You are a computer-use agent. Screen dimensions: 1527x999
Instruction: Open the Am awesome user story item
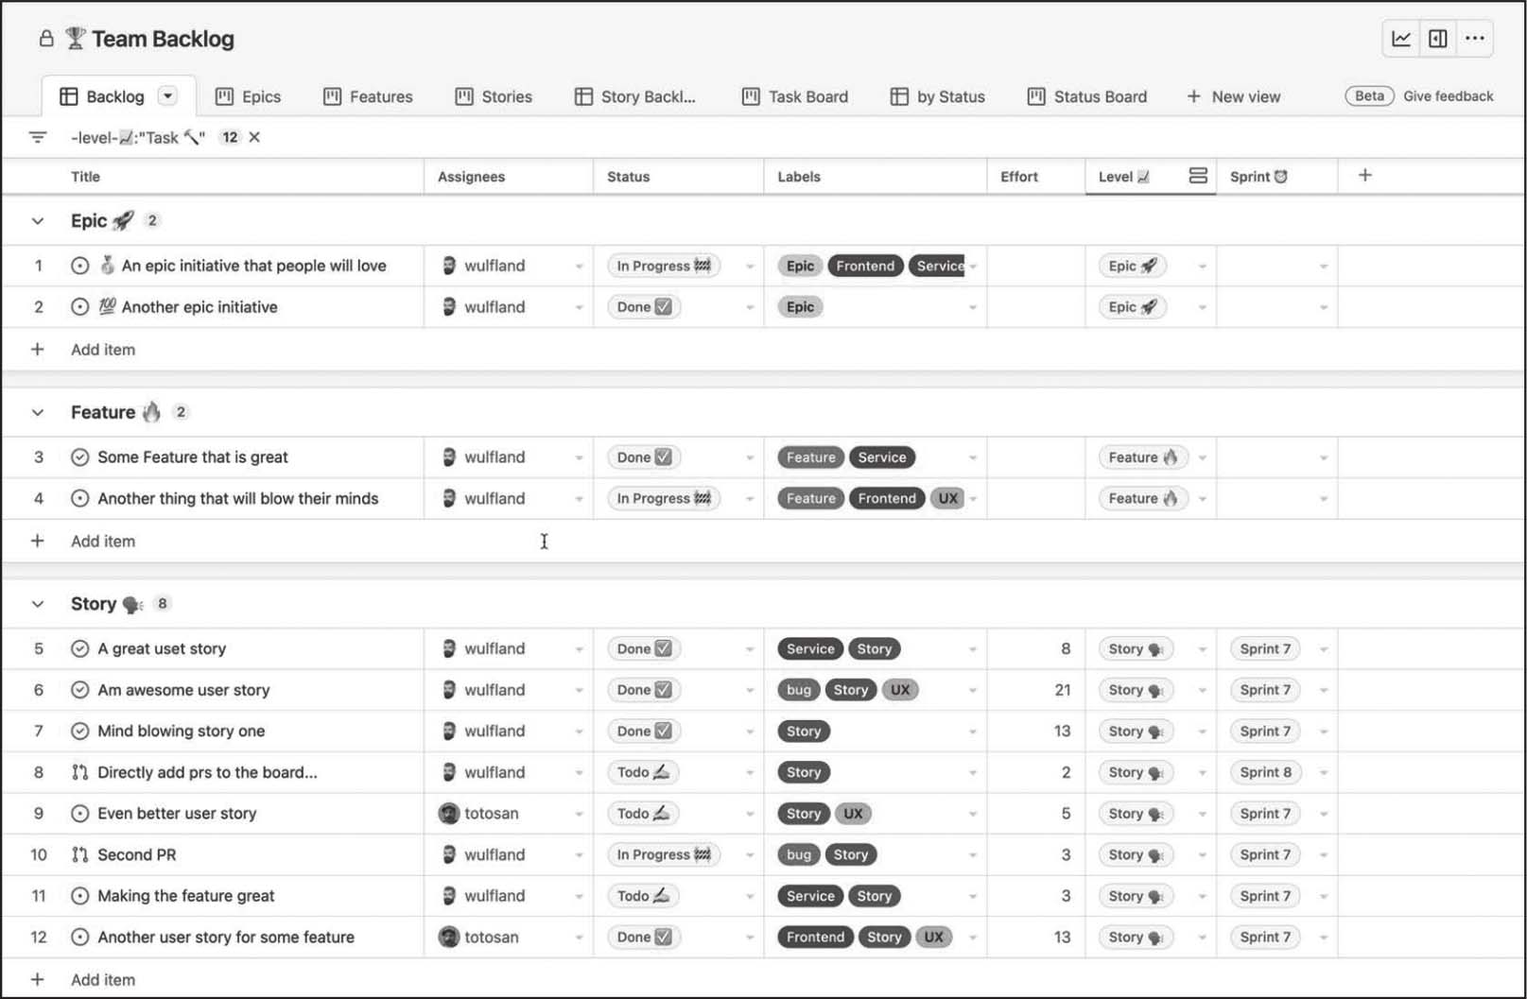point(183,690)
